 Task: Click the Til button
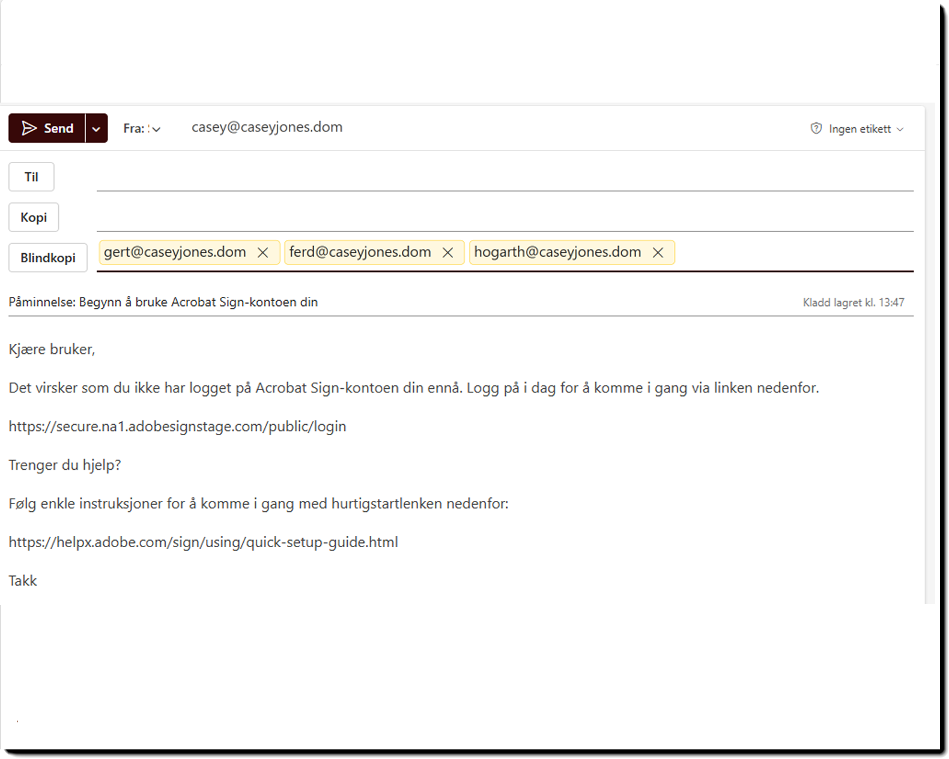click(31, 177)
